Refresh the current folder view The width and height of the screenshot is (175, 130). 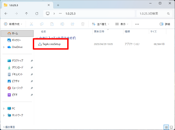click(37, 13)
